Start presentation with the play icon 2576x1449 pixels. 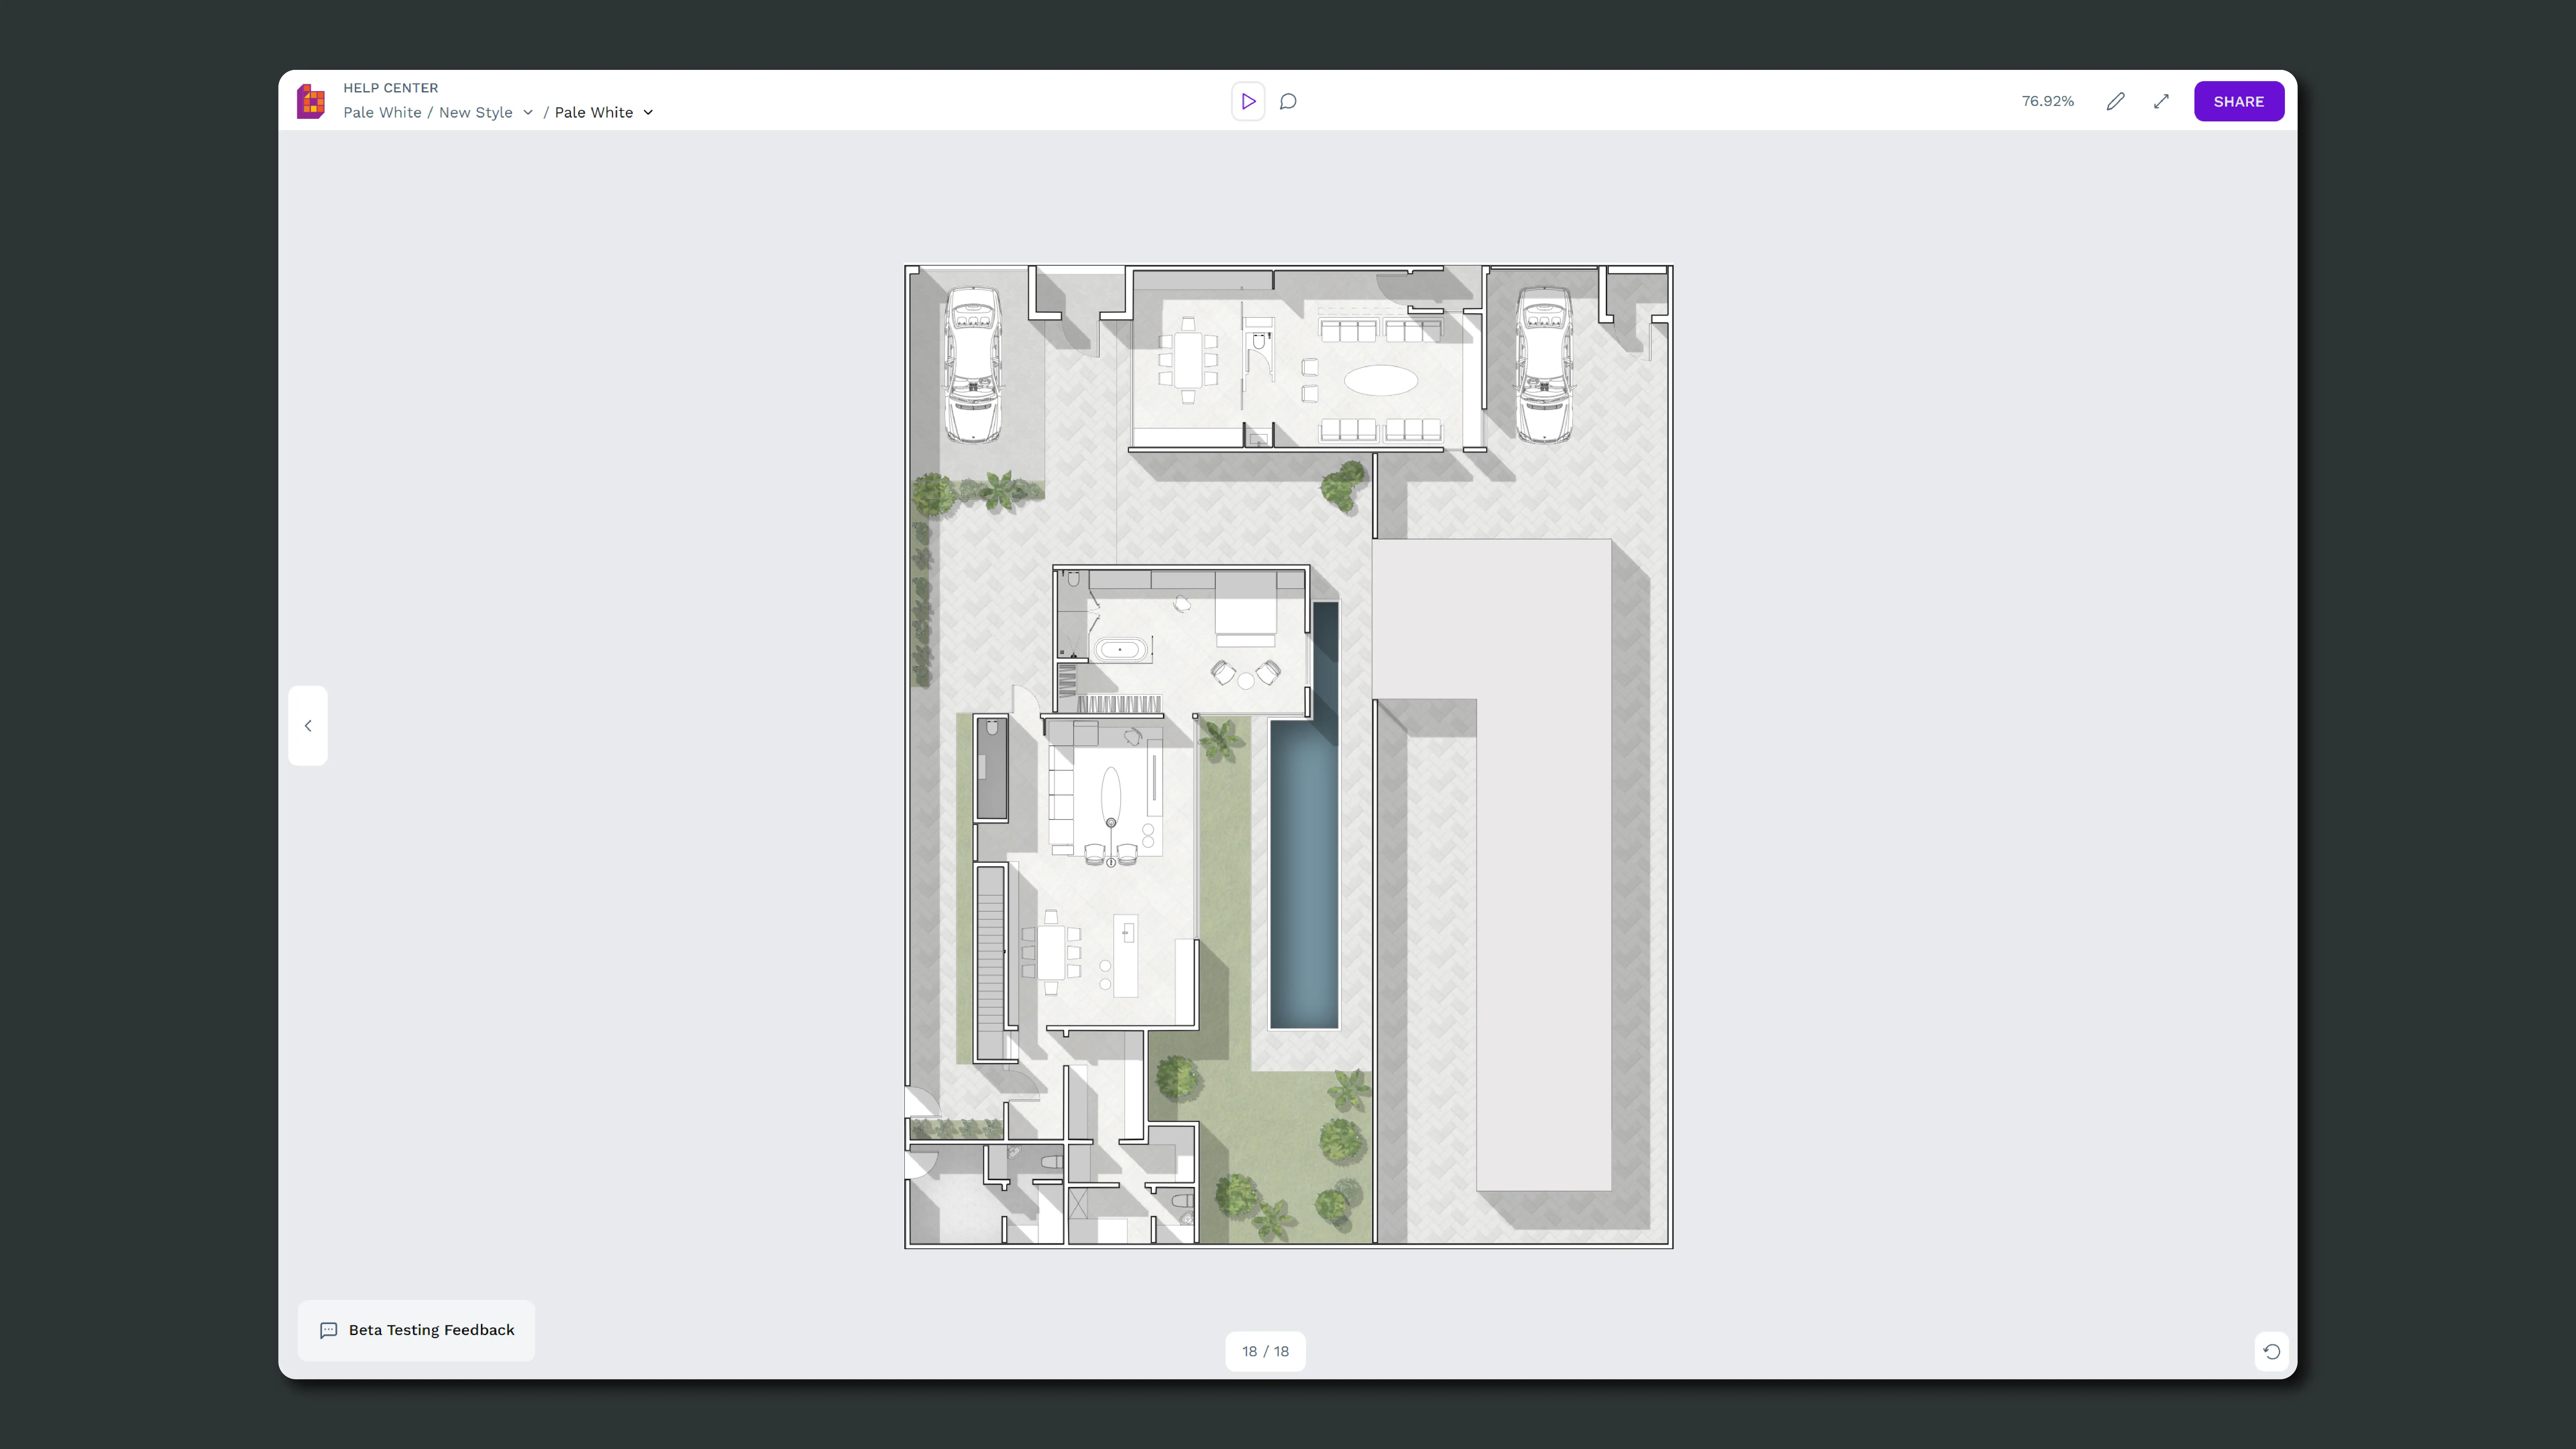(1248, 101)
